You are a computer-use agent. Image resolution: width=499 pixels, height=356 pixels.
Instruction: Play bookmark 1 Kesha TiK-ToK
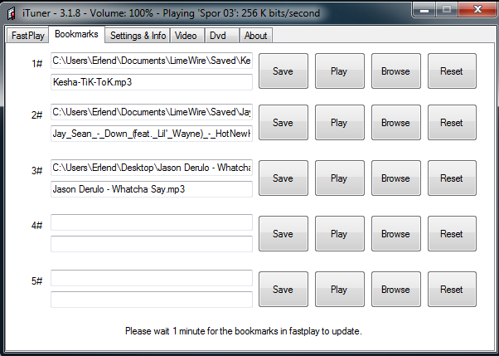(339, 71)
